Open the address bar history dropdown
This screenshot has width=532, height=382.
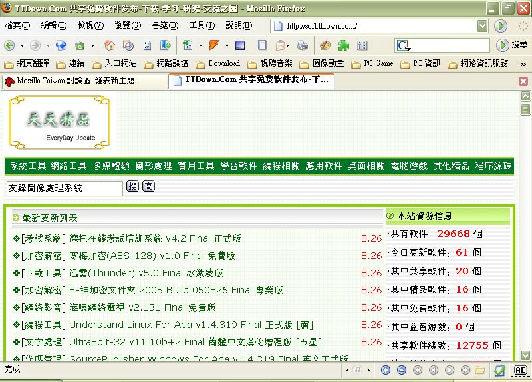click(483, 26)
